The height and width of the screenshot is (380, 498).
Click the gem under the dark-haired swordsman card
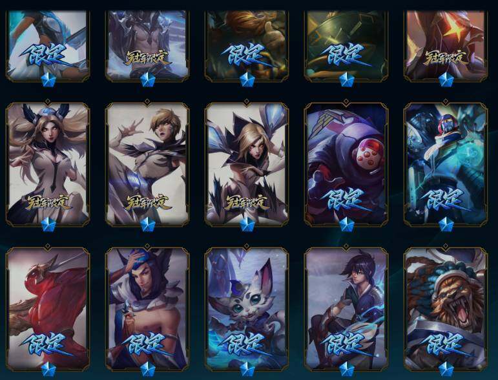346,369
